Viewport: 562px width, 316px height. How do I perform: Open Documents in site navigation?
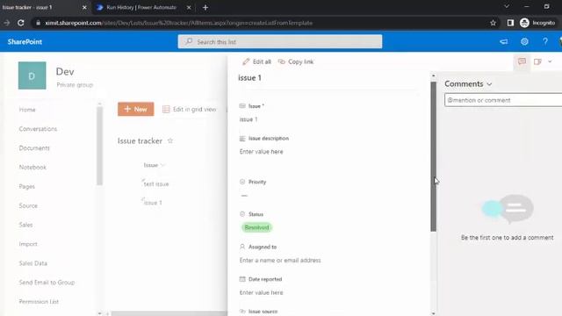tap(34, 148)
